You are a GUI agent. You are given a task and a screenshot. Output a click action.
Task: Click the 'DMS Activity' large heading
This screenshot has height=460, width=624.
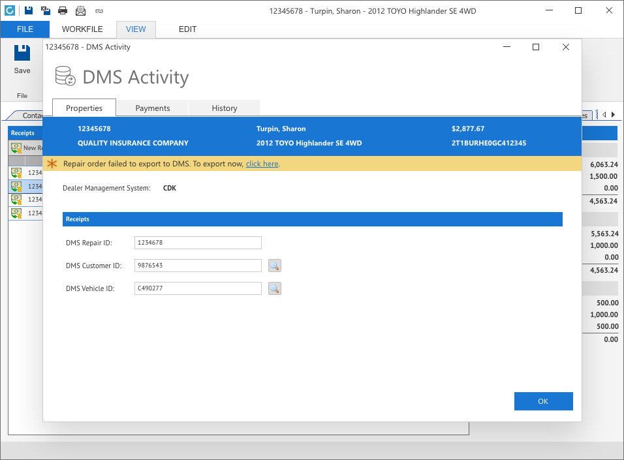(136, 77)
